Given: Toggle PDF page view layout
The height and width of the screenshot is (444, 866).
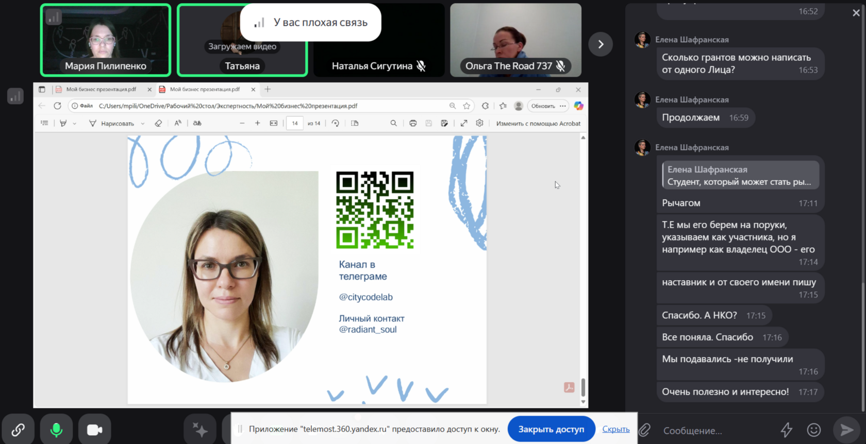Looking at the screenshot, I should coord(355,123).
